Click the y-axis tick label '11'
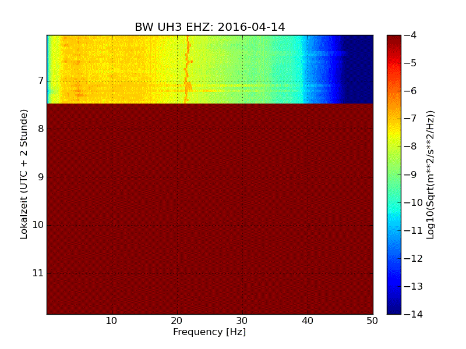The width and height of the screenshot is (466, 349). [38, 273]
